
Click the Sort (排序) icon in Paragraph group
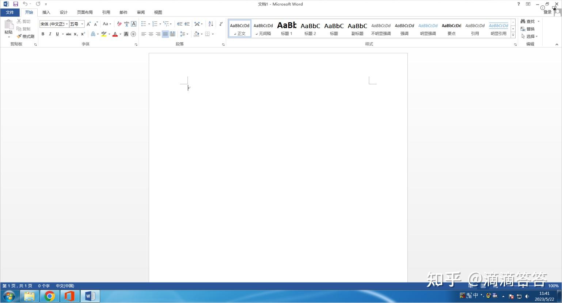pos(210,24)
